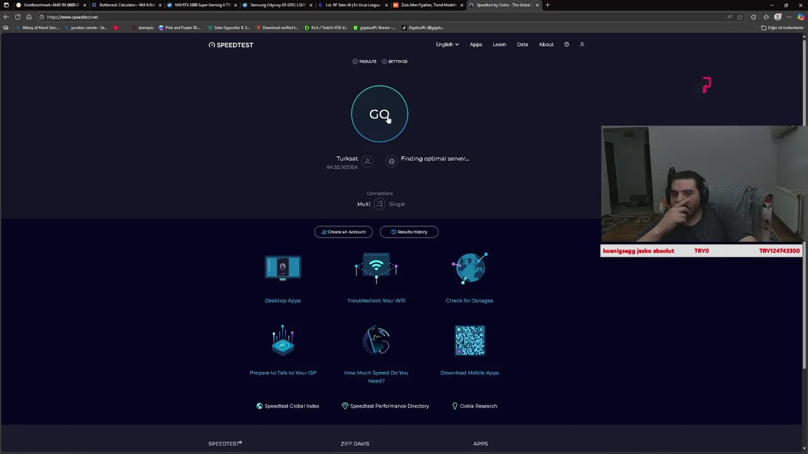Click favorite star in address bar
Viewport: 808px width, 454px height.
pos(740,17)
